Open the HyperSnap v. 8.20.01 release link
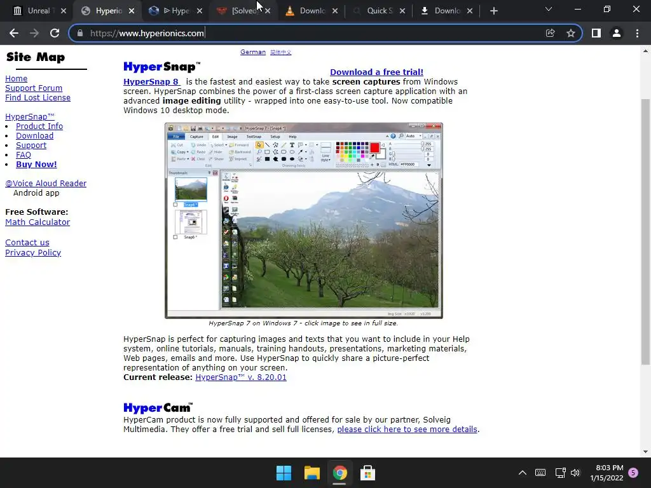This screenshot has height=488, width=651. (241, 377)
